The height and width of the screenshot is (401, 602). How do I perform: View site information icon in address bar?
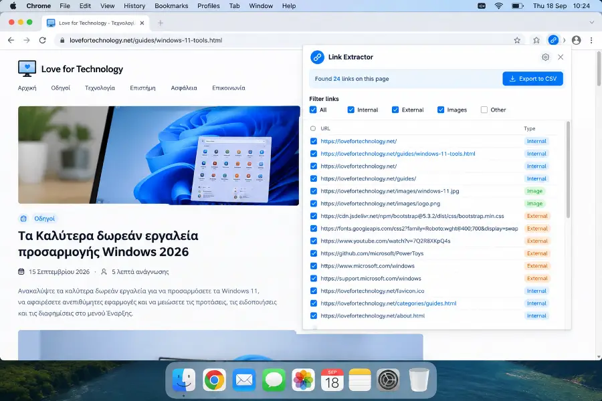coord(62,40)
